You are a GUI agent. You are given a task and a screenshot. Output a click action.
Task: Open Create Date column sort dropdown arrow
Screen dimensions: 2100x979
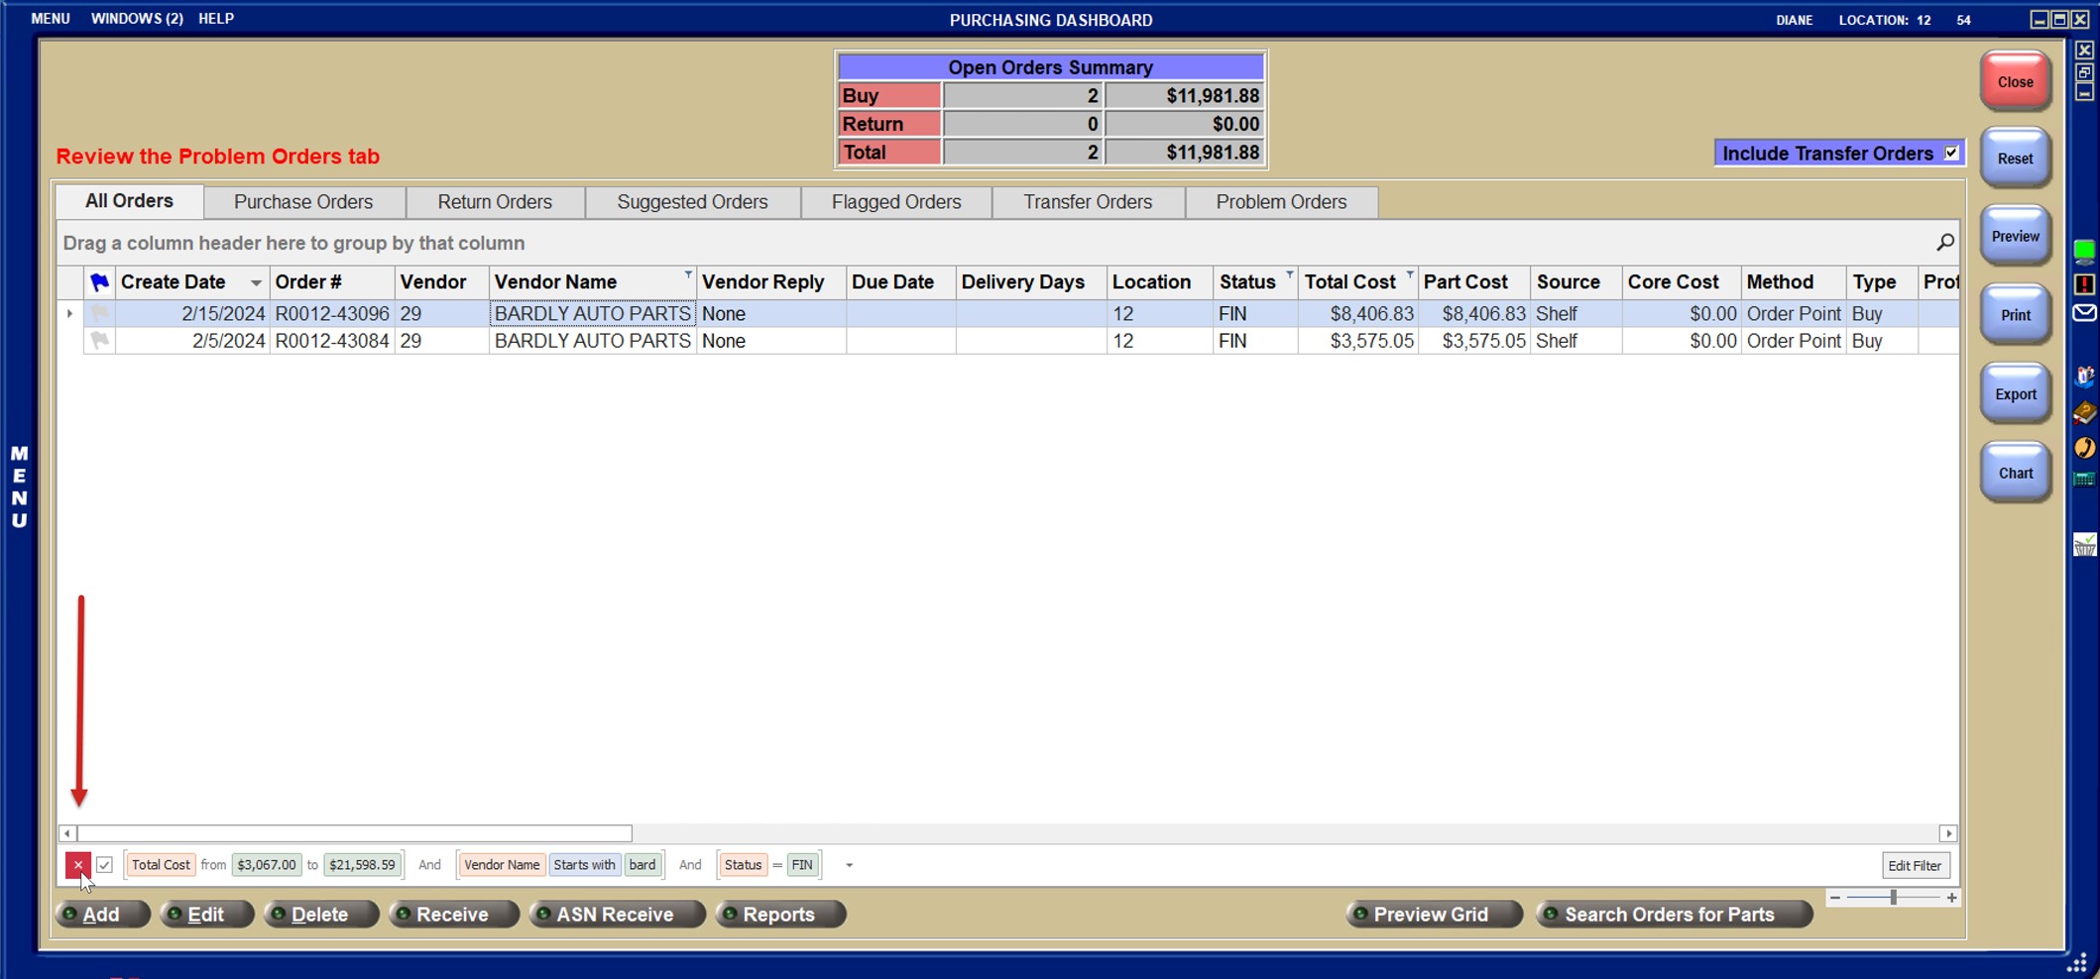click(256, 283)
